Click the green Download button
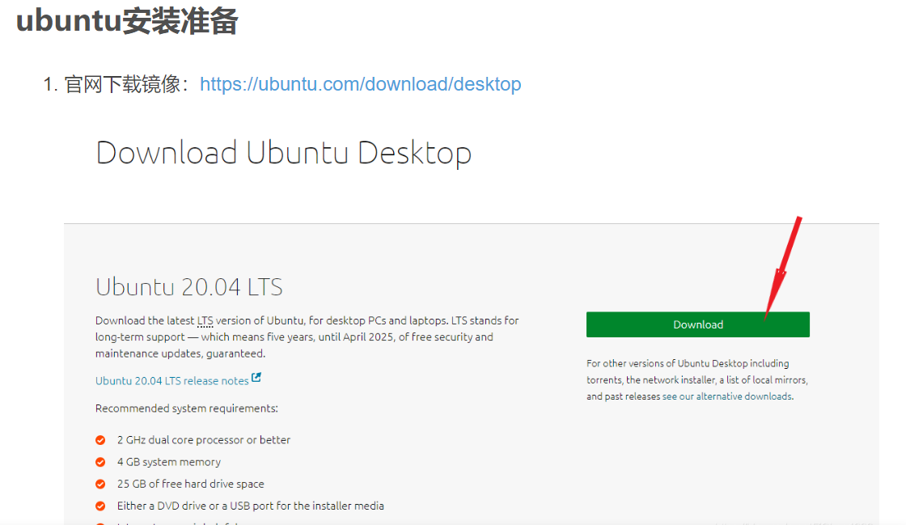 [697, 324]
